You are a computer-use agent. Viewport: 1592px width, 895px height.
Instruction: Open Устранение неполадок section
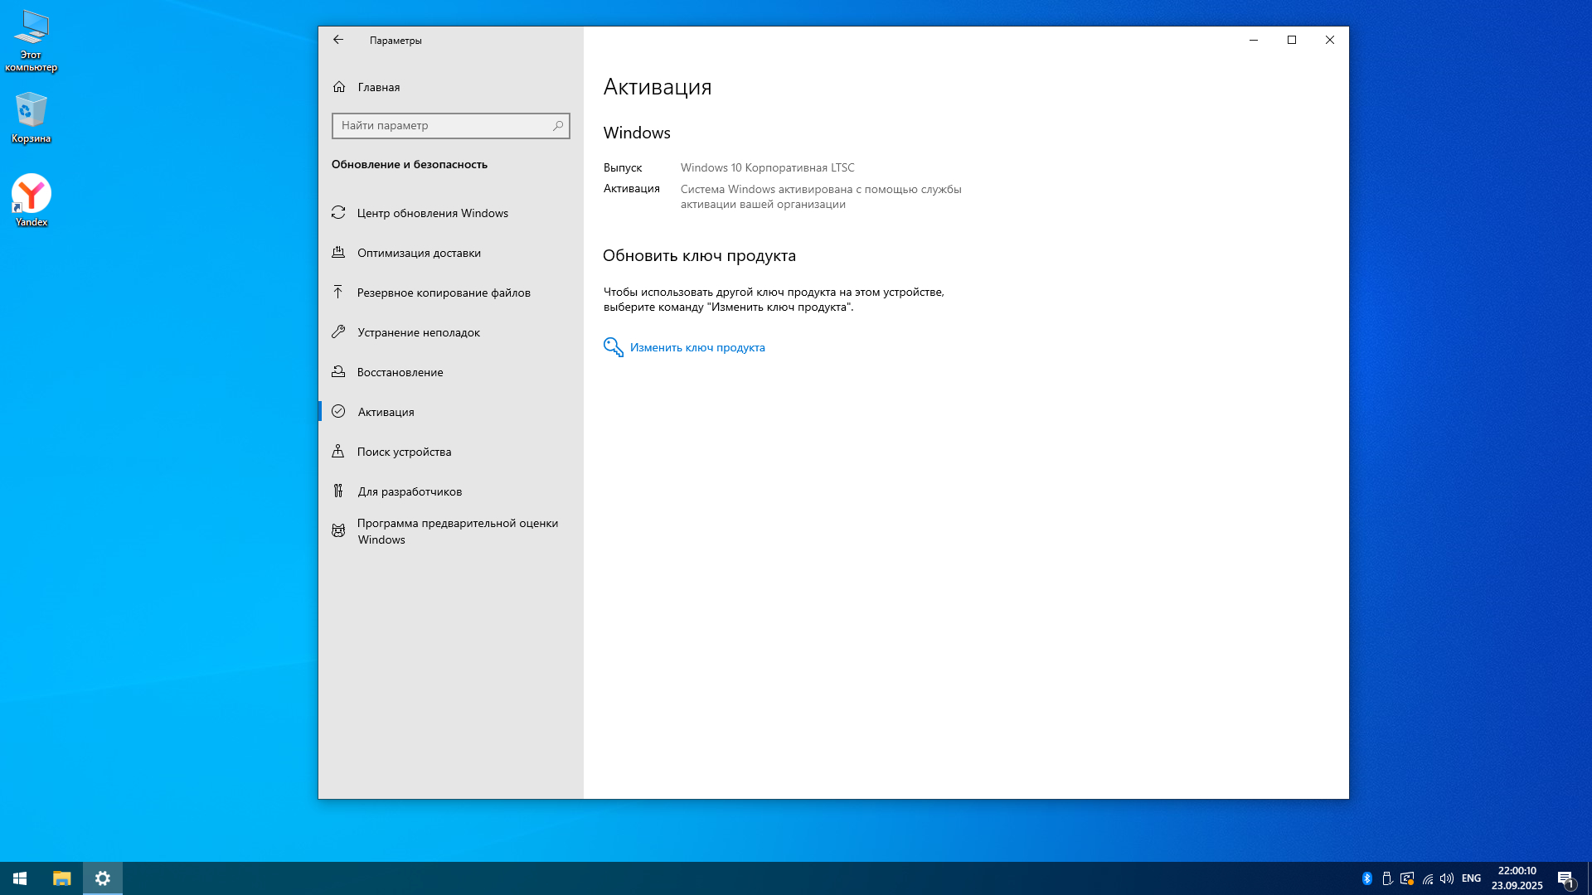[451, 332]
